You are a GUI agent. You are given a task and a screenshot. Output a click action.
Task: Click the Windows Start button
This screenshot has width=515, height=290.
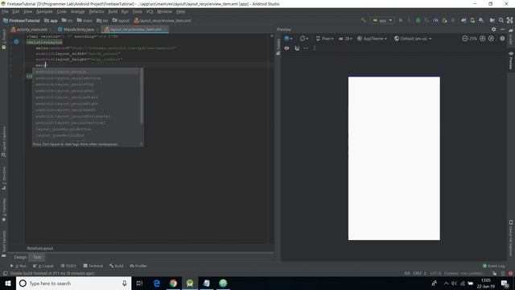pyautogui.click(x=8, y=283)
